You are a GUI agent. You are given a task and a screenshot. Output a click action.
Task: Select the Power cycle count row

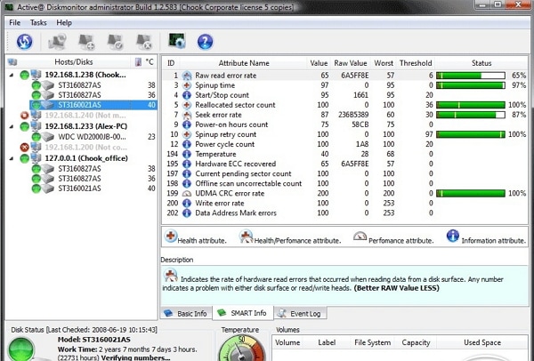pos(344,144)
